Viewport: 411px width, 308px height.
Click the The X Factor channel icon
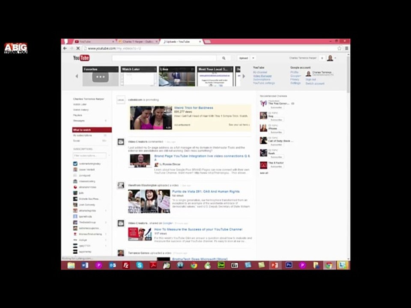tap(263, 165)
